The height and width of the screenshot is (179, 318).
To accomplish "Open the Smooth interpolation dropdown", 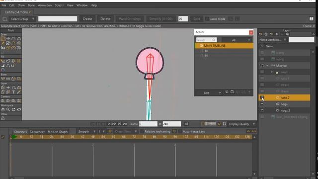I will tap(87, 131).
